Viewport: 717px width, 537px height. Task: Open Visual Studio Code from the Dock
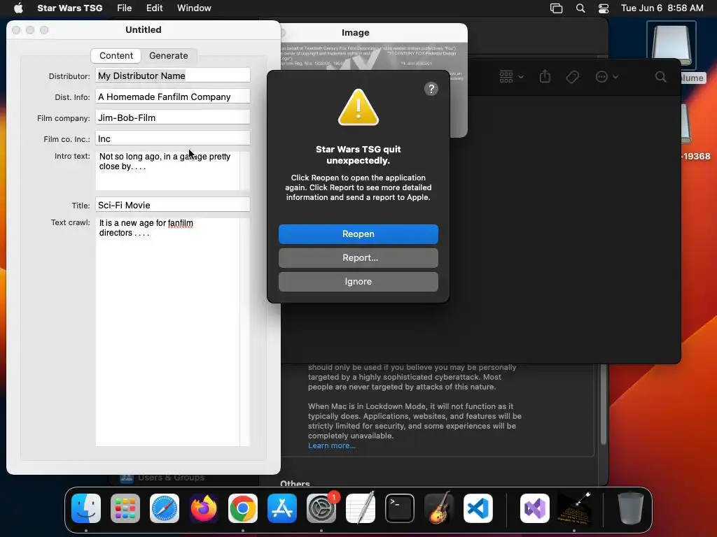click(x=478, y=508)
